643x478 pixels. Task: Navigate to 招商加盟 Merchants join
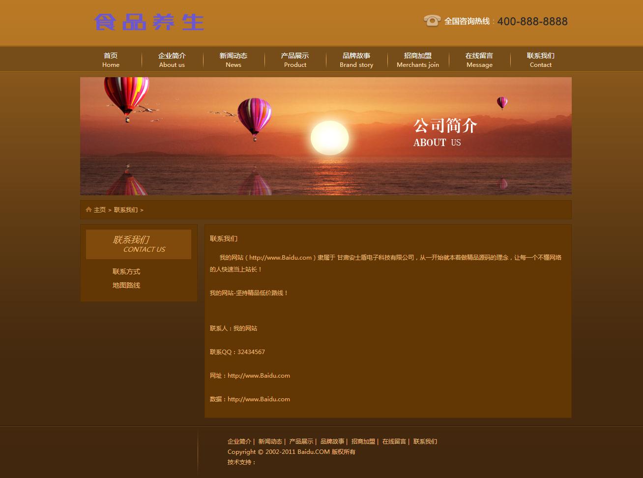tap(418, 60)
